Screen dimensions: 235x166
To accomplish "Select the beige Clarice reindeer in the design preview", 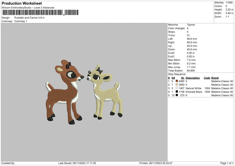I will [x=105, y=92].
